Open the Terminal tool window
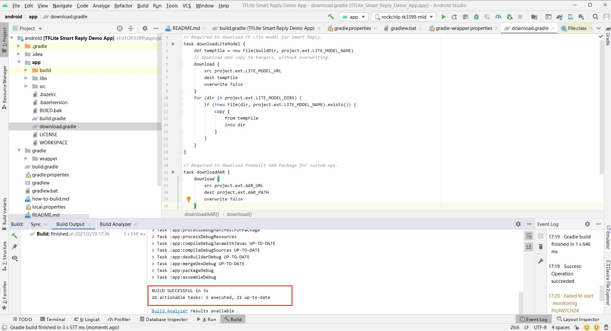This screenshot has height=331, width=611. pos(53,319)
